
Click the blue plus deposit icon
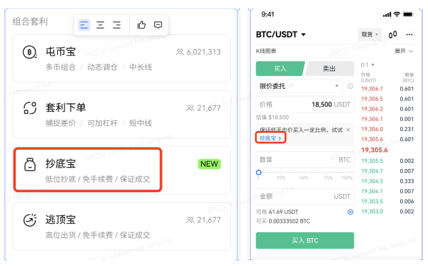(351, 212)
